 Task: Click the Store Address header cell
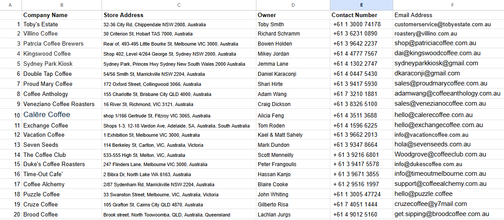(x=179, y=15)
